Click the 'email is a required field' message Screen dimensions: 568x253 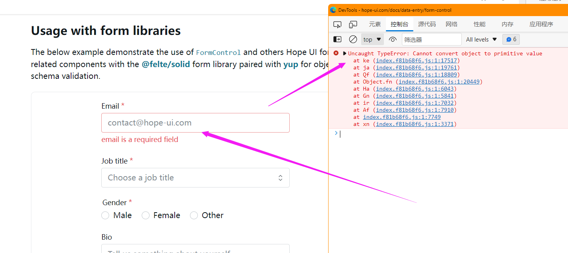click(140, 139)
